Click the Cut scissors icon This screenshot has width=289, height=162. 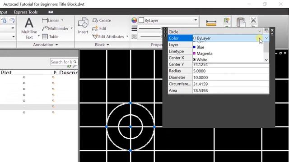pos(253,20)
